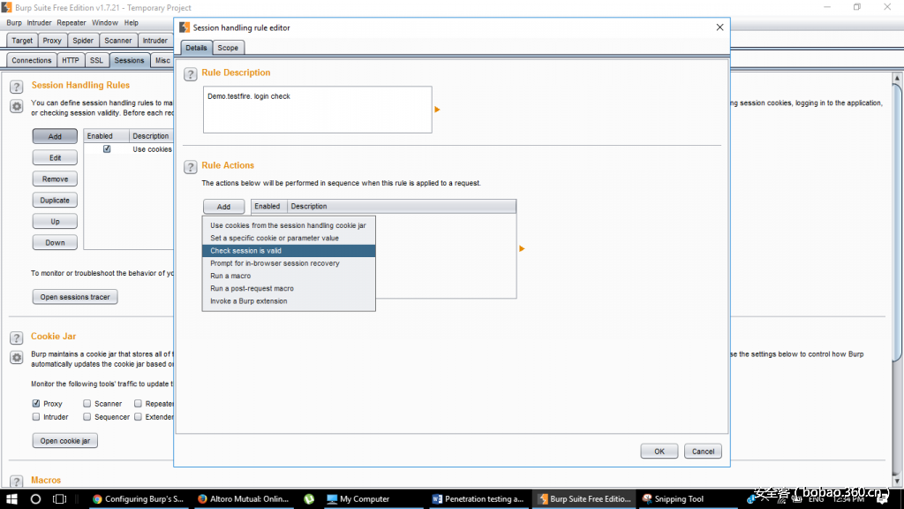904x509 pixels.
Task: Enable Repeater cookie jar monitoring
Action: tap(138, 403)
